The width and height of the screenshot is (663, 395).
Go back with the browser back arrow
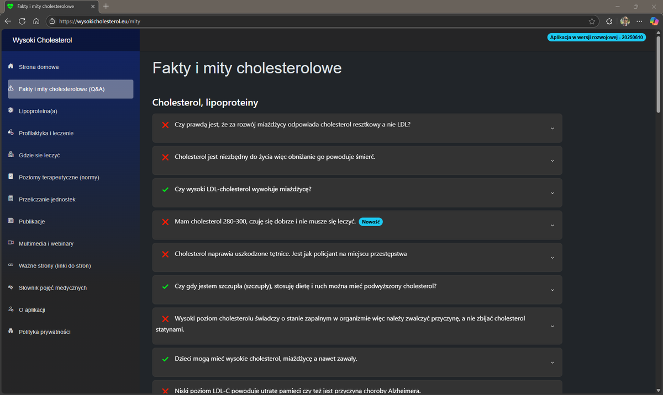coord(8,22)
